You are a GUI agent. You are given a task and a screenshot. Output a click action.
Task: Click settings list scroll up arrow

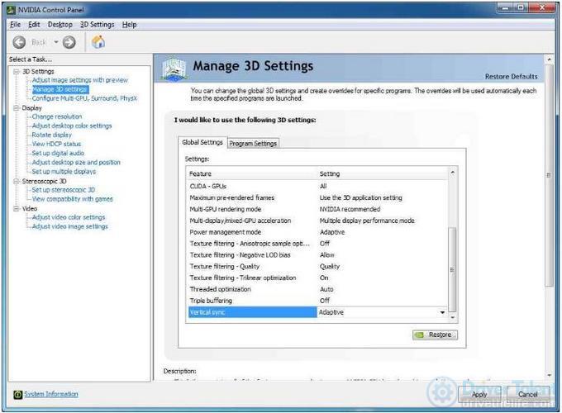[452, 173]
